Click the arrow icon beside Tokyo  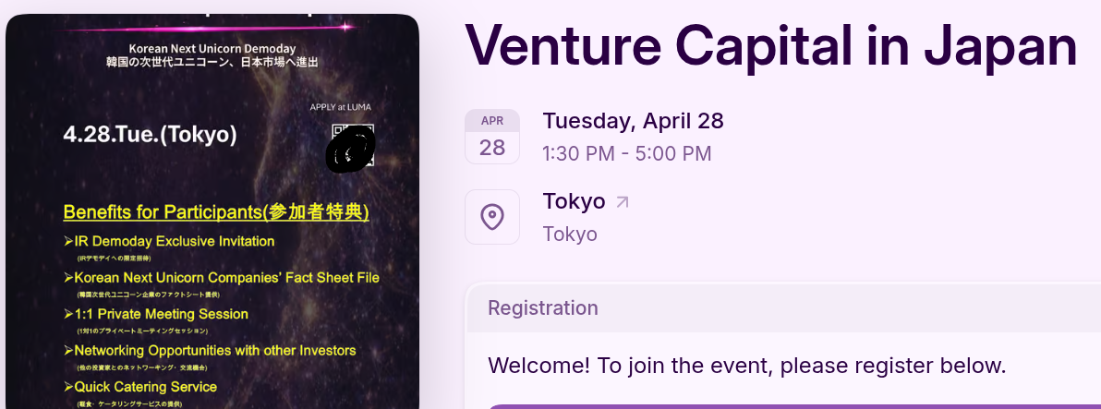pos(623,201)
